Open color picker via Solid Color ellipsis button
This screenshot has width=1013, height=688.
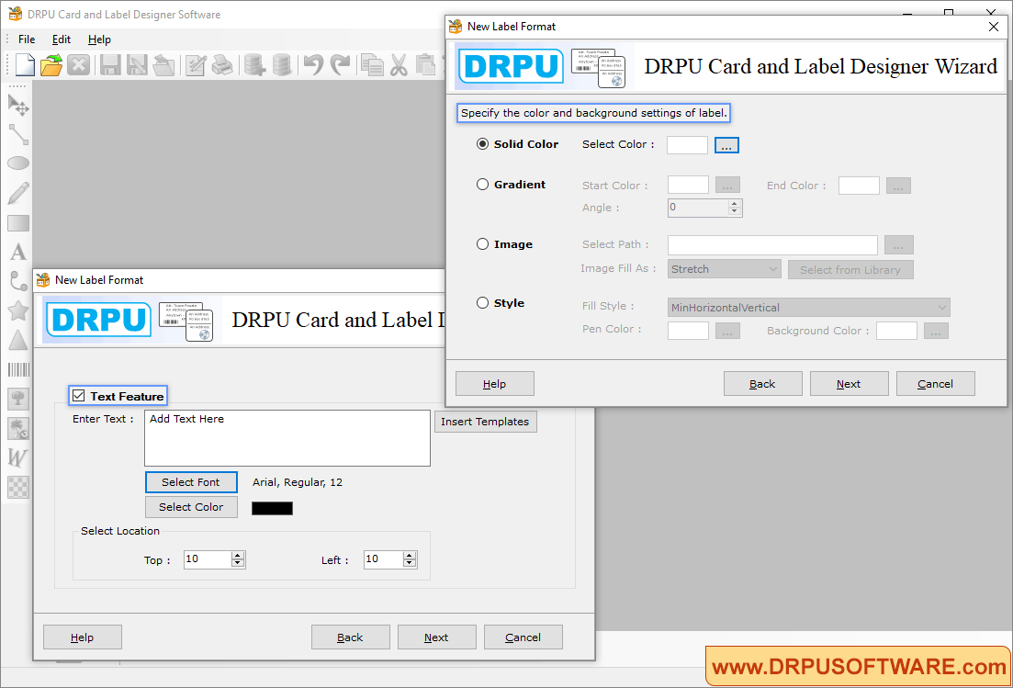[x=726, y=145]
